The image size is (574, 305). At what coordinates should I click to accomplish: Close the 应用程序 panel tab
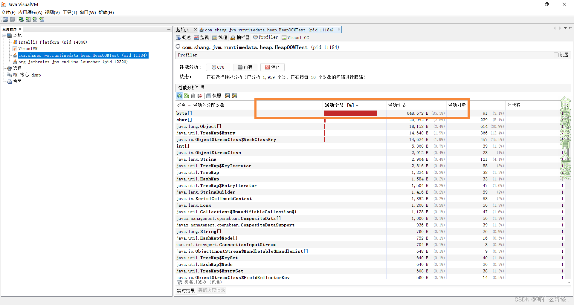point(20,29)
